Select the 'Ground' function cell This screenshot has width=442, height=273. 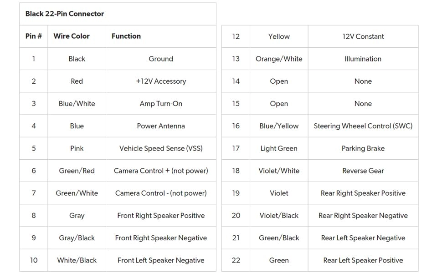[x=161, y=59]
